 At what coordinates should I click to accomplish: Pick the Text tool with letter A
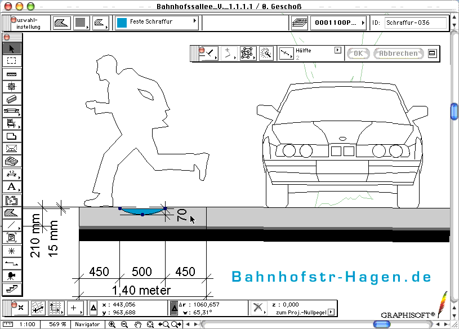coord(11,186)
